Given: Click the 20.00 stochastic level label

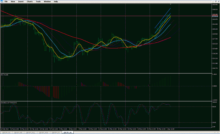Looking at the screenshot, I should point(214,123).
